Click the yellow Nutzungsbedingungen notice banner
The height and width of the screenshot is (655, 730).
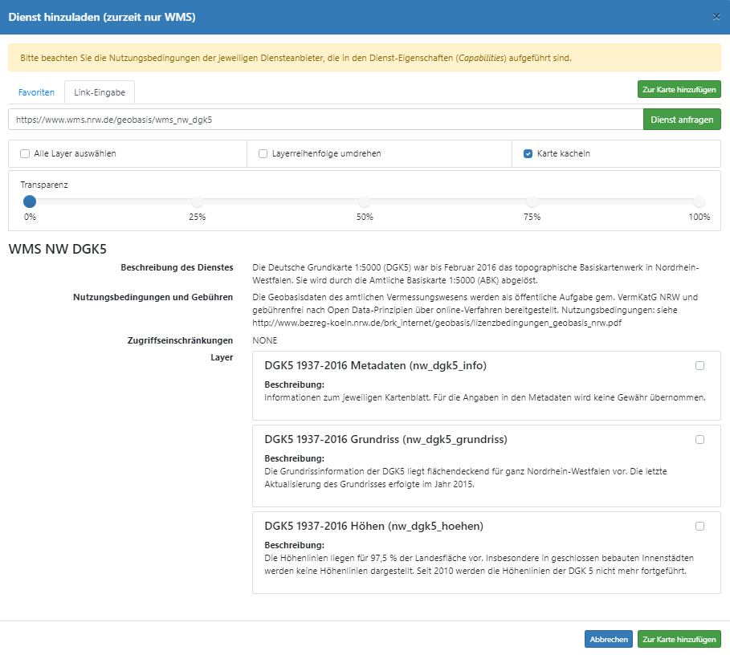point(365,58)
